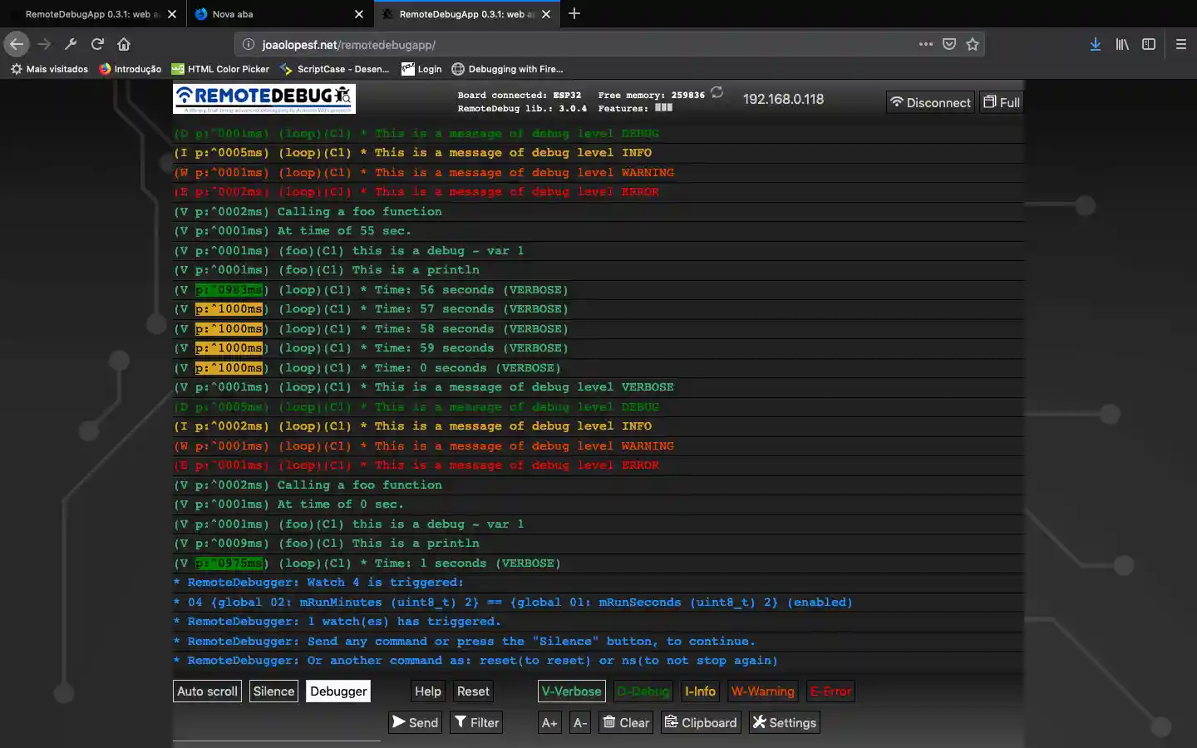The height and width of the screenshot is (748, 1197).
Task: Open the Firefox hamburger menu
Action: [1180, 44]
